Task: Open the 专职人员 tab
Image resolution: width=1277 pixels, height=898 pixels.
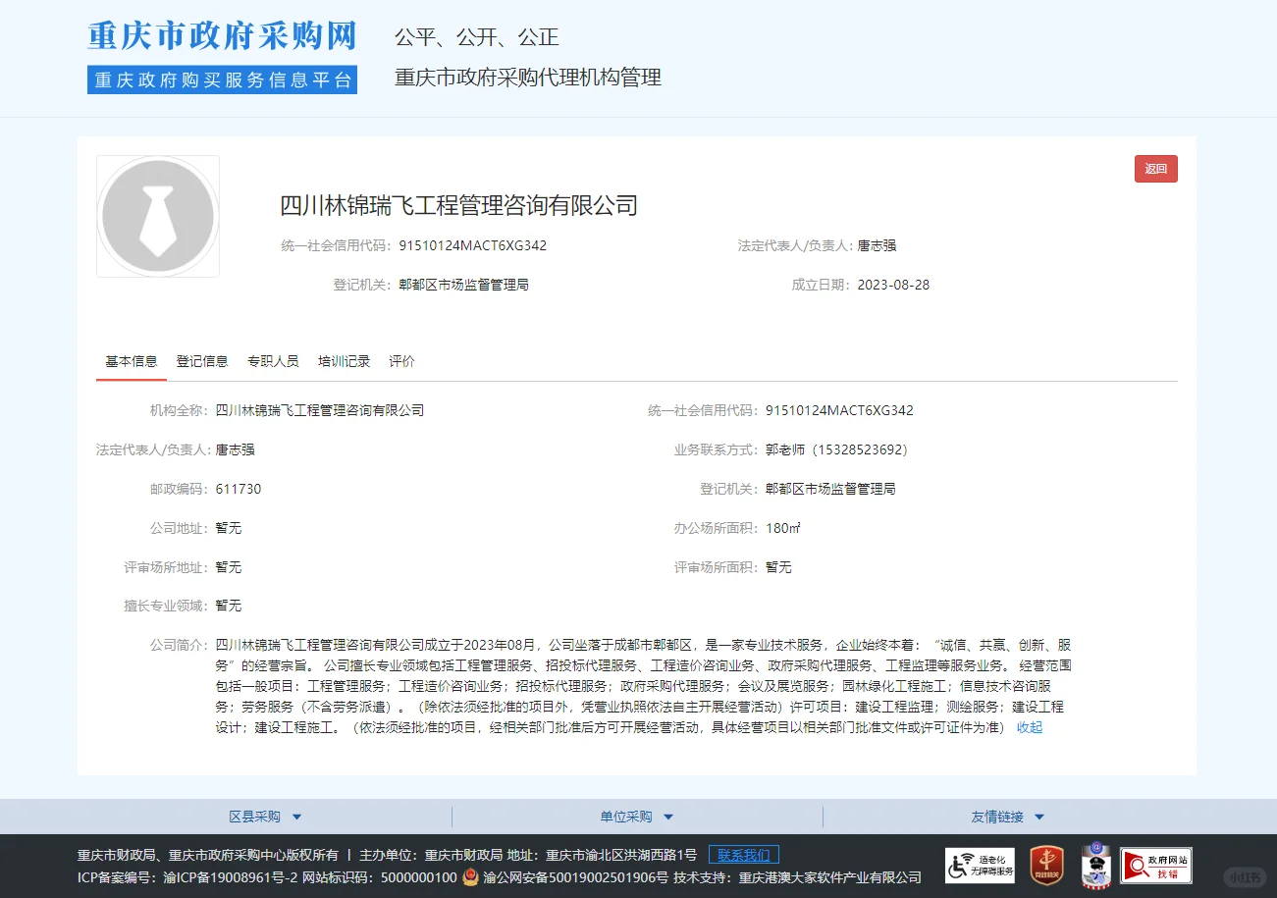Action: [273, 361]
